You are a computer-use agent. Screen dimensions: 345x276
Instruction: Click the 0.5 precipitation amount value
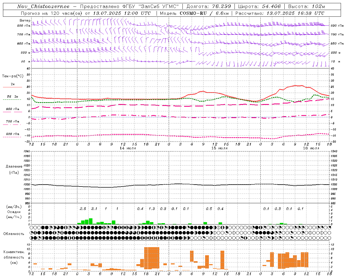click(x=209, y=209)
